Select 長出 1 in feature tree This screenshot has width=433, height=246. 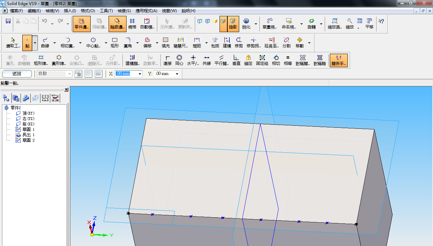point(25,135)
